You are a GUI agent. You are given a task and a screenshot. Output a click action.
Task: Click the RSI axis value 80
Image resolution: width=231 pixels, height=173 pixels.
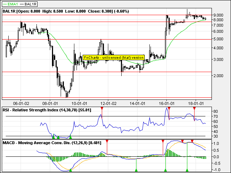coord(215,111)
